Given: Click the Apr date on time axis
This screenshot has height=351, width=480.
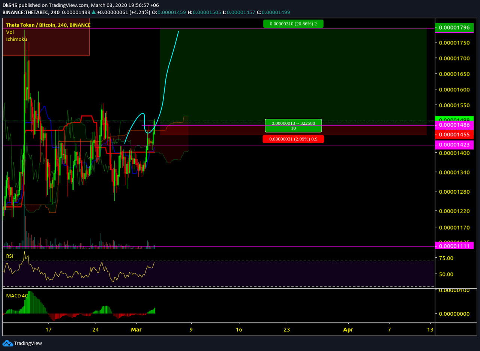Looking at the screenshot, I should pyautogui.click(x=348, y=330).
